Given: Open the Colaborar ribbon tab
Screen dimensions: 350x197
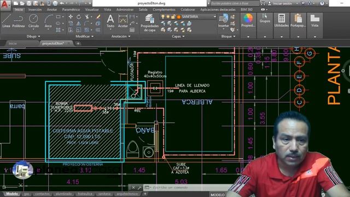Looking at the screenshot, I should 188,10.
